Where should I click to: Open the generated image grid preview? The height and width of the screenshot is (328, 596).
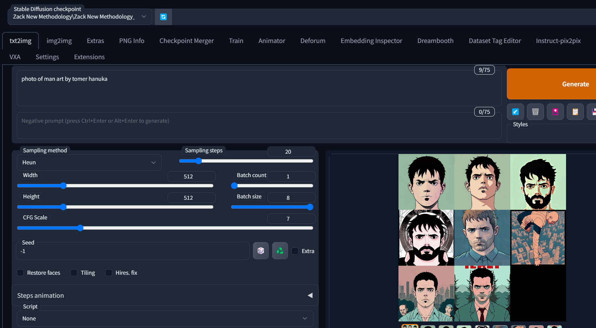click(482, 238)
